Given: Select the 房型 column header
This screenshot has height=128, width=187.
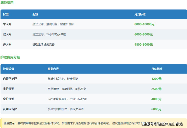Looking at the screenshot, I should (6, 14).
